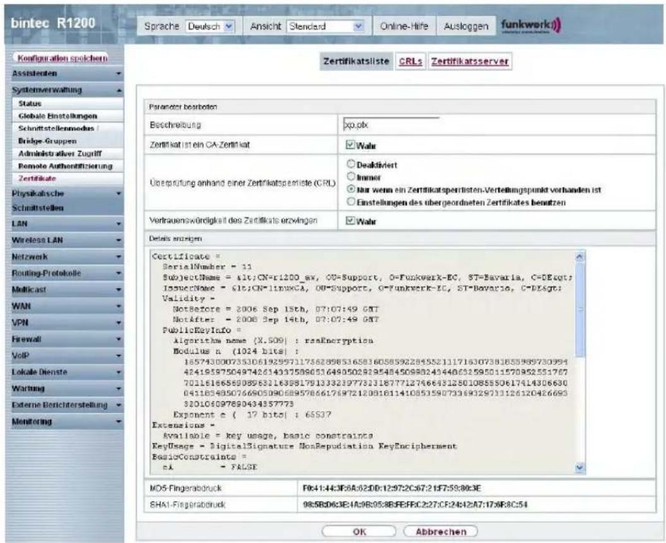Toggle 'Vertrauenswürdigkeit des Zertifikats erzwingen' checkbox
This screenshot has width=666, height=543.
[x=349, y=221]
